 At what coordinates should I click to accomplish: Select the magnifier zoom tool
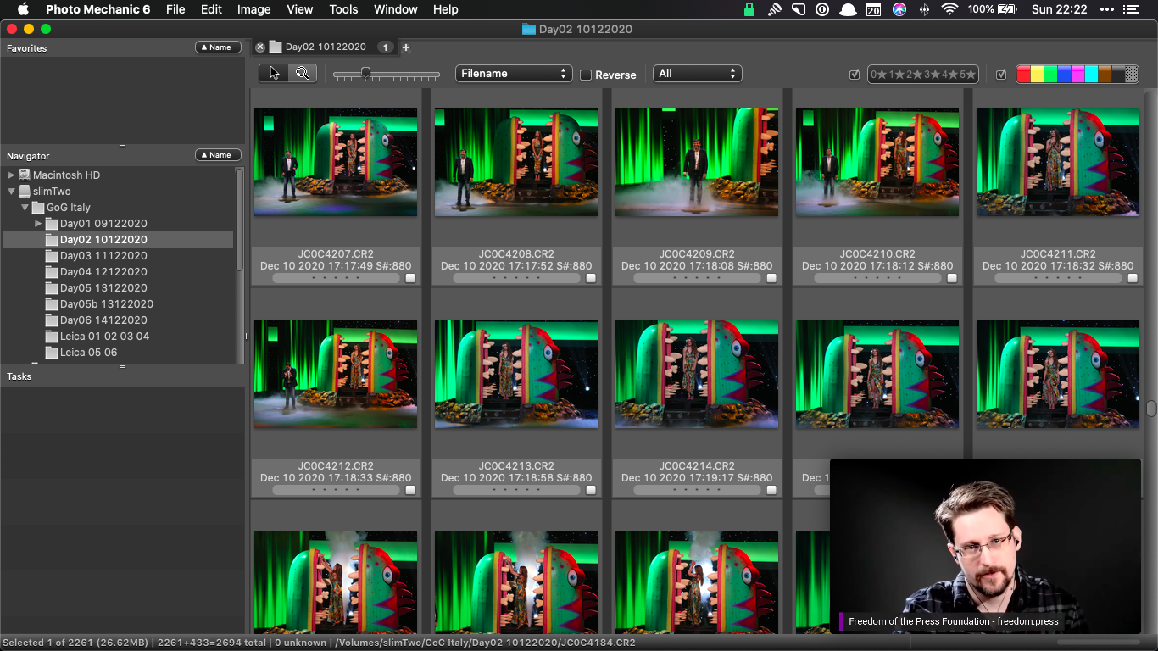[x=303, y=74]
